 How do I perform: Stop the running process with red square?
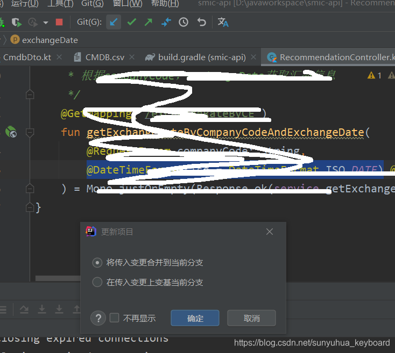click(59, 22)
